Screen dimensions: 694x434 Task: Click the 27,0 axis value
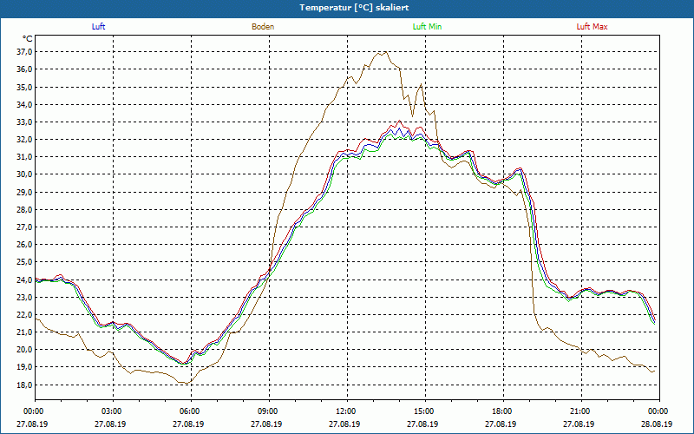tap(24, 227)
